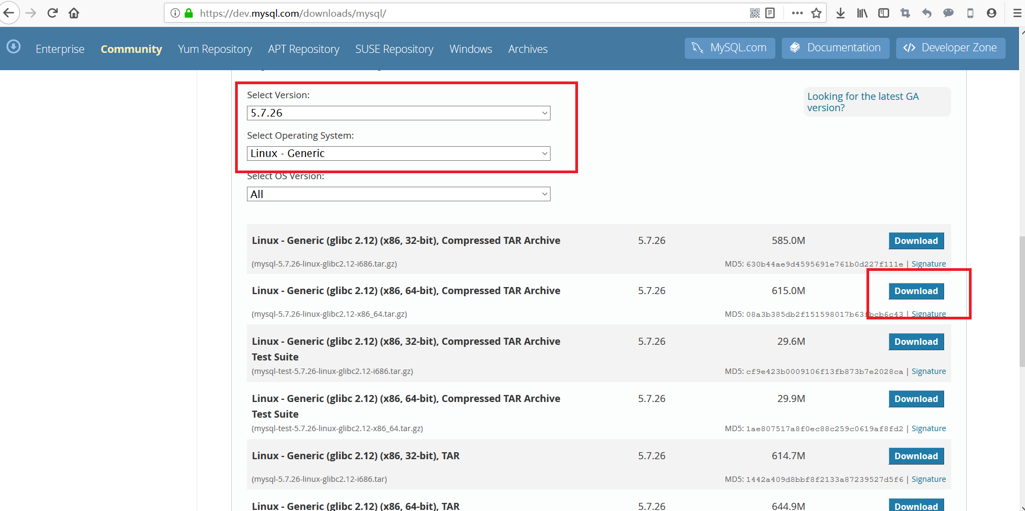The image size is (1025, 511).
Task: Select the Community menu item
Action: tap(131, 49)
